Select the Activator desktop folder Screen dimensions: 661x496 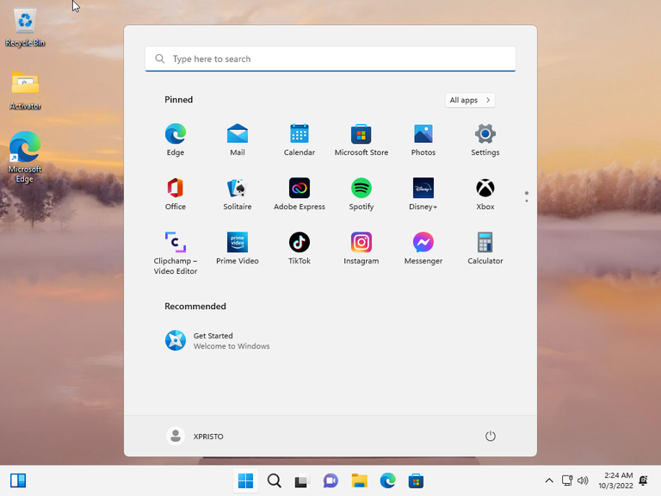tap(25, 90)
